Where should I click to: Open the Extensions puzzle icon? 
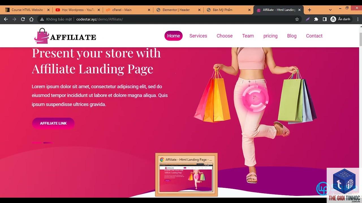[316, 19]
